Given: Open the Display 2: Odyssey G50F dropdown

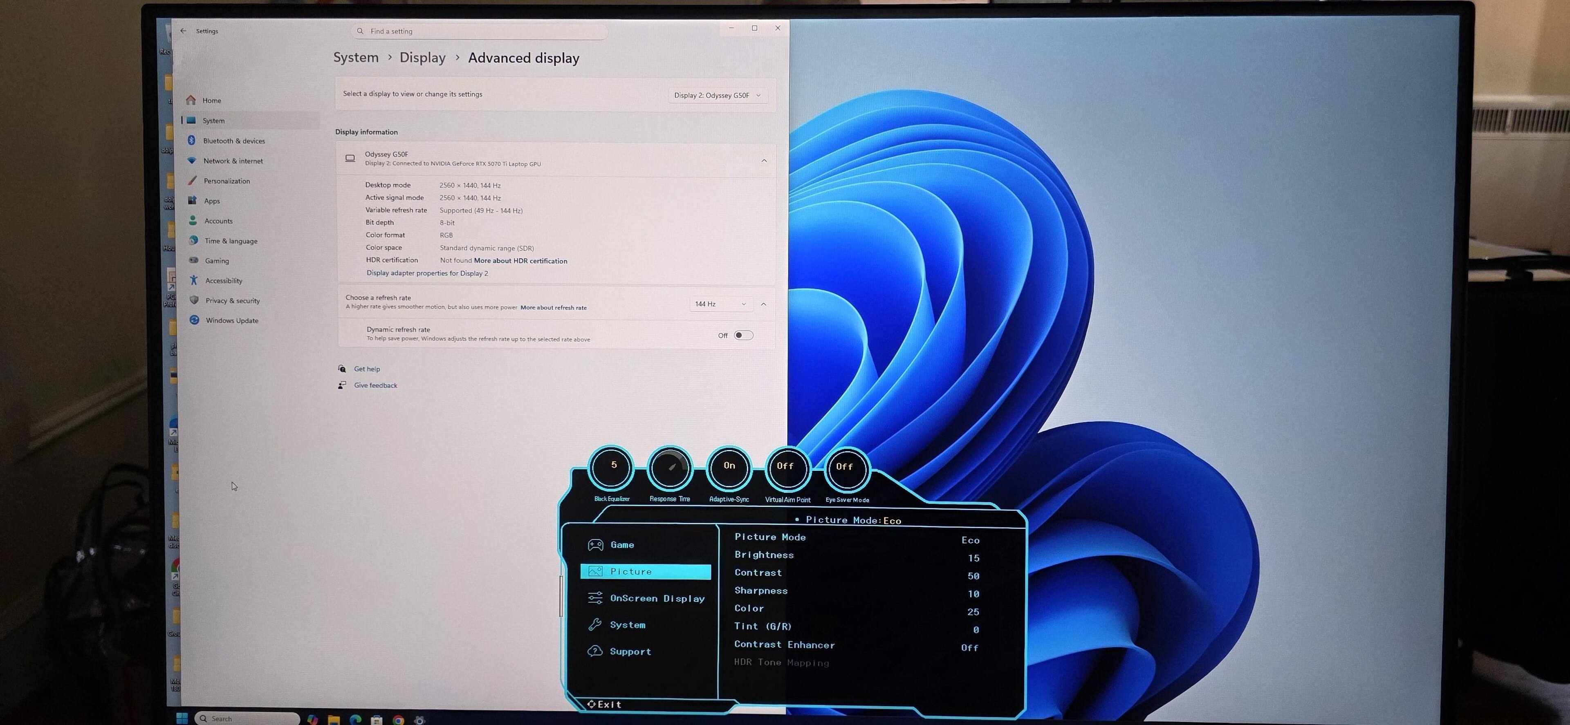Looking at the screenshot, I should pyautogui.click(x=718, y=95).
